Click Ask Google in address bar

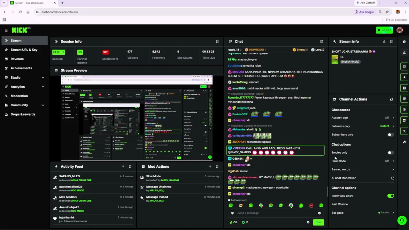(364, 12)
